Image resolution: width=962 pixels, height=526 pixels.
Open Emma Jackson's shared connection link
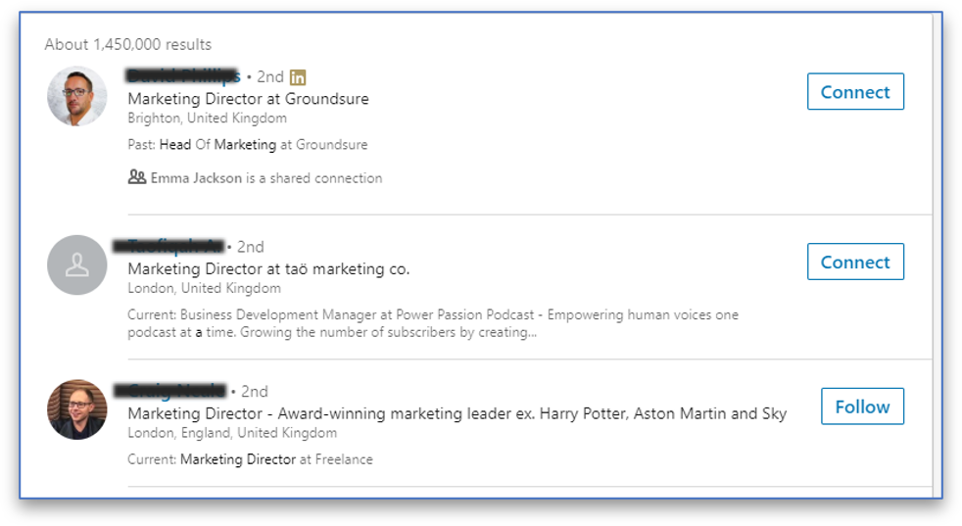196,178
